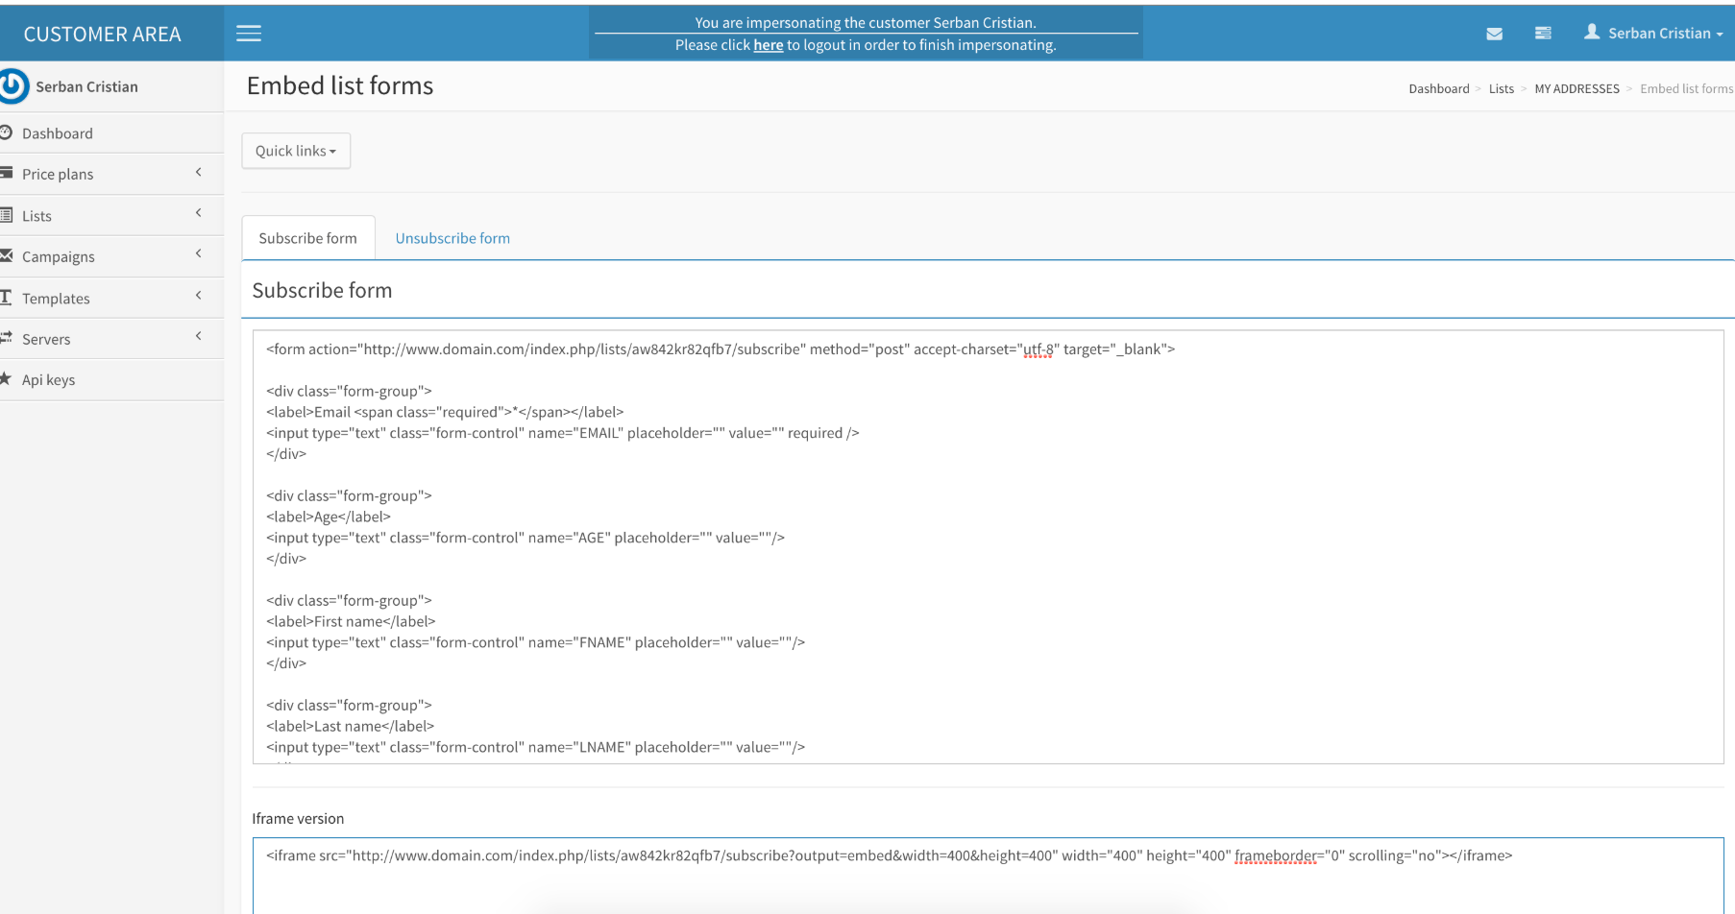Switch to the Unsubscribe form tab
Screen dimensions: 1735x914
coord(452,238)
